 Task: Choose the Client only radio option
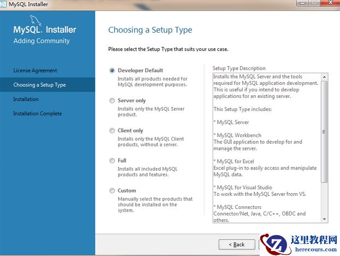coord(112,131)
